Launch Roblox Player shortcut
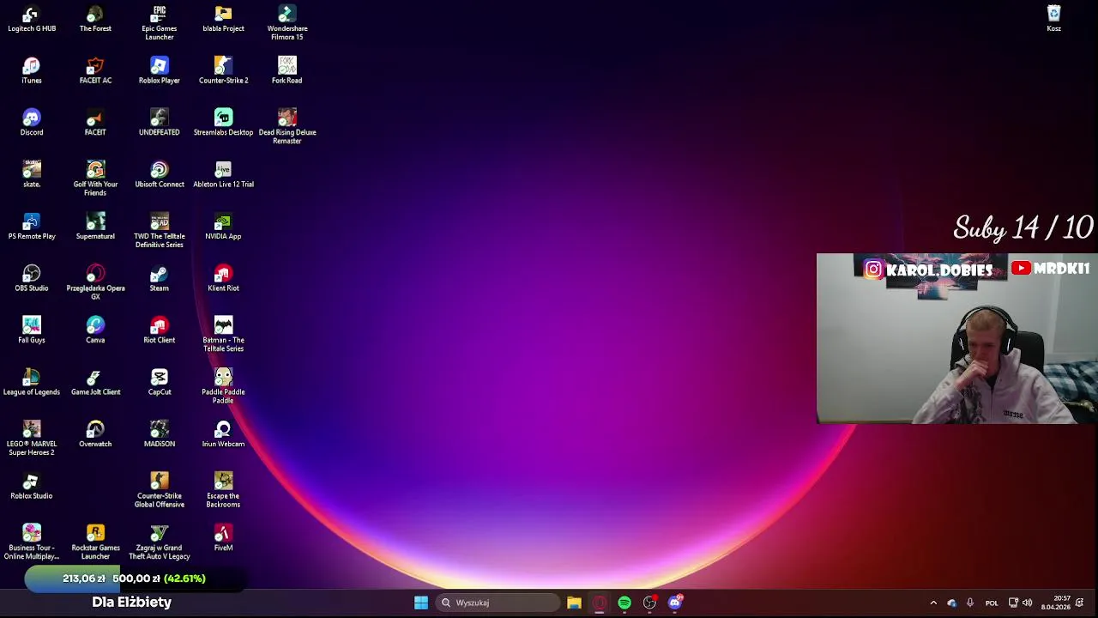Viewport: 1098px width, 618px height. coord(160,71)
